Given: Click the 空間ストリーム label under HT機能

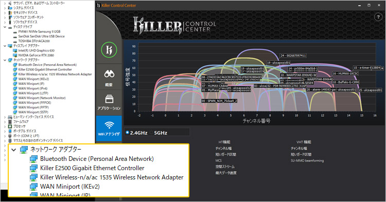Looking at the screenshot, I should [x=225, y=167].
